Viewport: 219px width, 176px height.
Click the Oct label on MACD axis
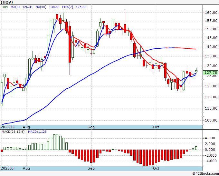coord(156,168)
